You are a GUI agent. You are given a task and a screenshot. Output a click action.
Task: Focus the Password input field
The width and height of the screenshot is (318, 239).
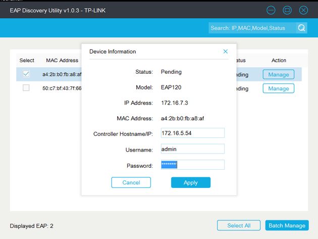[193, 165]
